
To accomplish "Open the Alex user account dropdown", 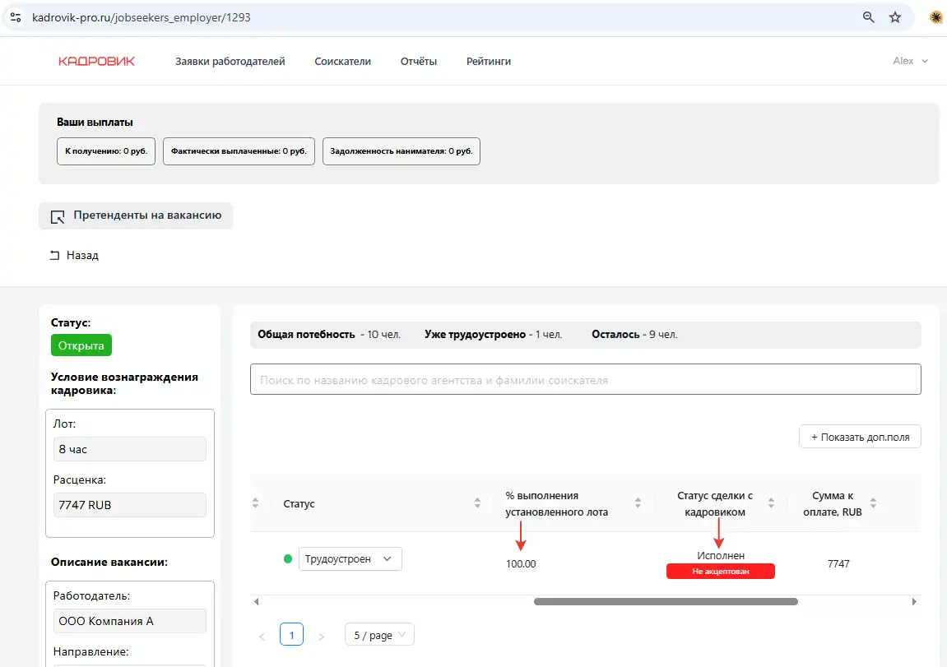I will (x=910, y=61).
